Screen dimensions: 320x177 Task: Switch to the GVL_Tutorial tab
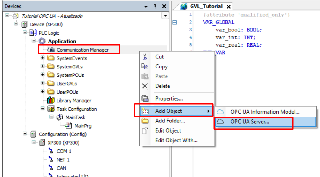pyautogui.click(x=206, y=6)
